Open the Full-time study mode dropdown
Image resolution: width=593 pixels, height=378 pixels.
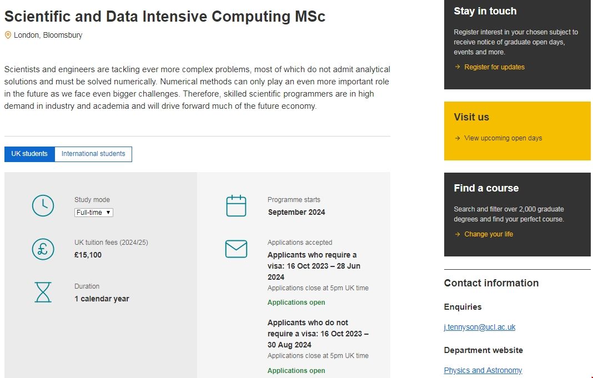(x=94, y=213)
